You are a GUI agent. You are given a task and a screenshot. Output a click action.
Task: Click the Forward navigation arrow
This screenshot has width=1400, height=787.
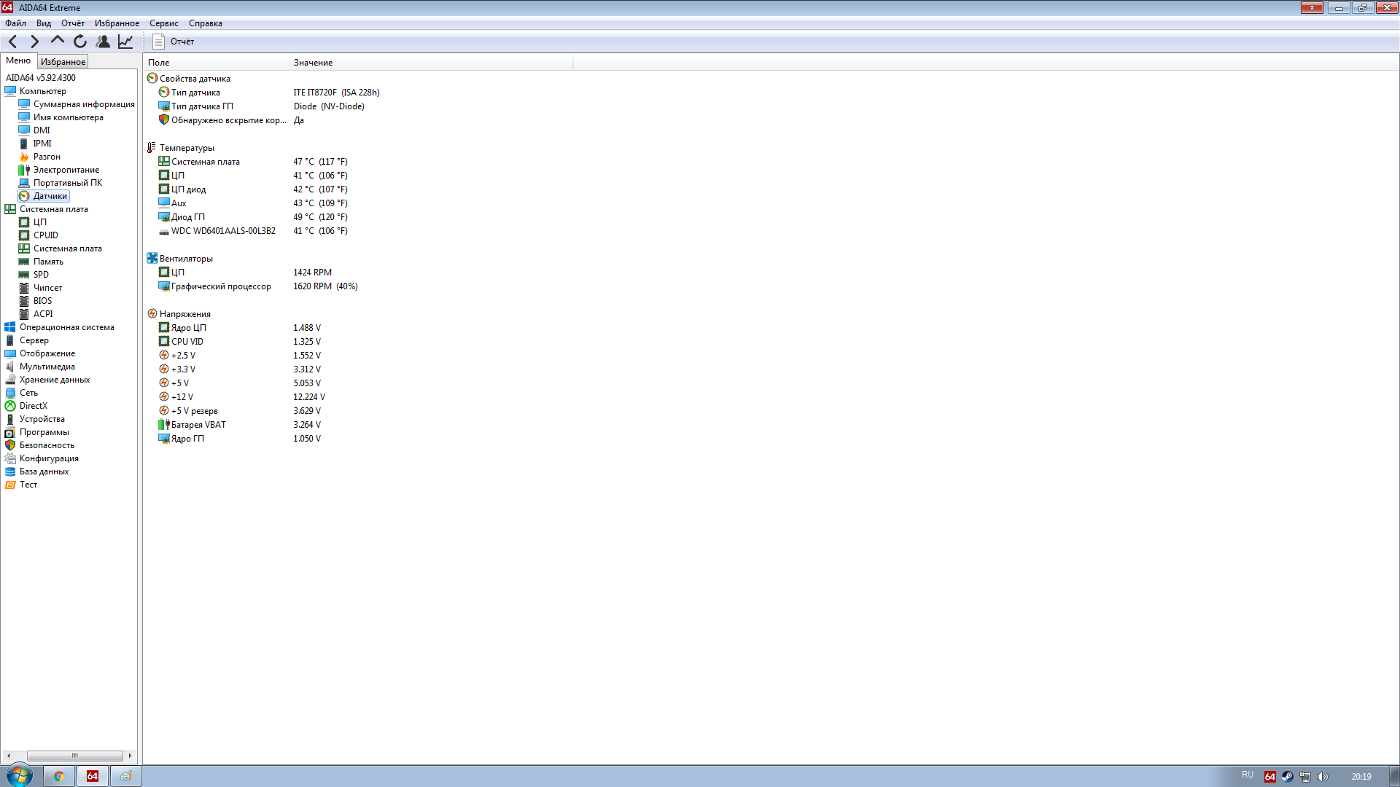(x=34, y=42)
